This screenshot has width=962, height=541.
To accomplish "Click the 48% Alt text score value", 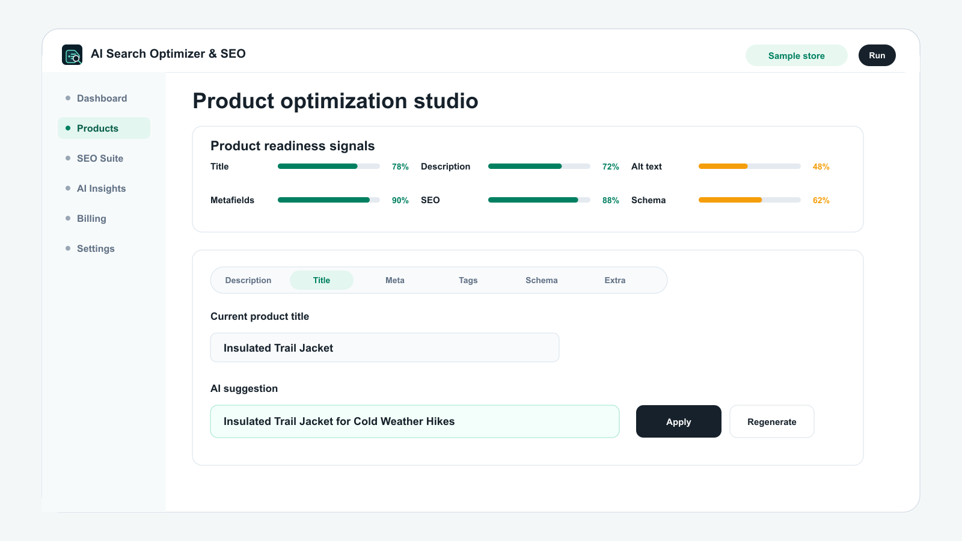I will point(821,167).
